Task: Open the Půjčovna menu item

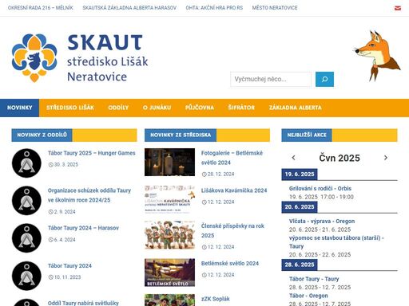Action: [200, 108]
